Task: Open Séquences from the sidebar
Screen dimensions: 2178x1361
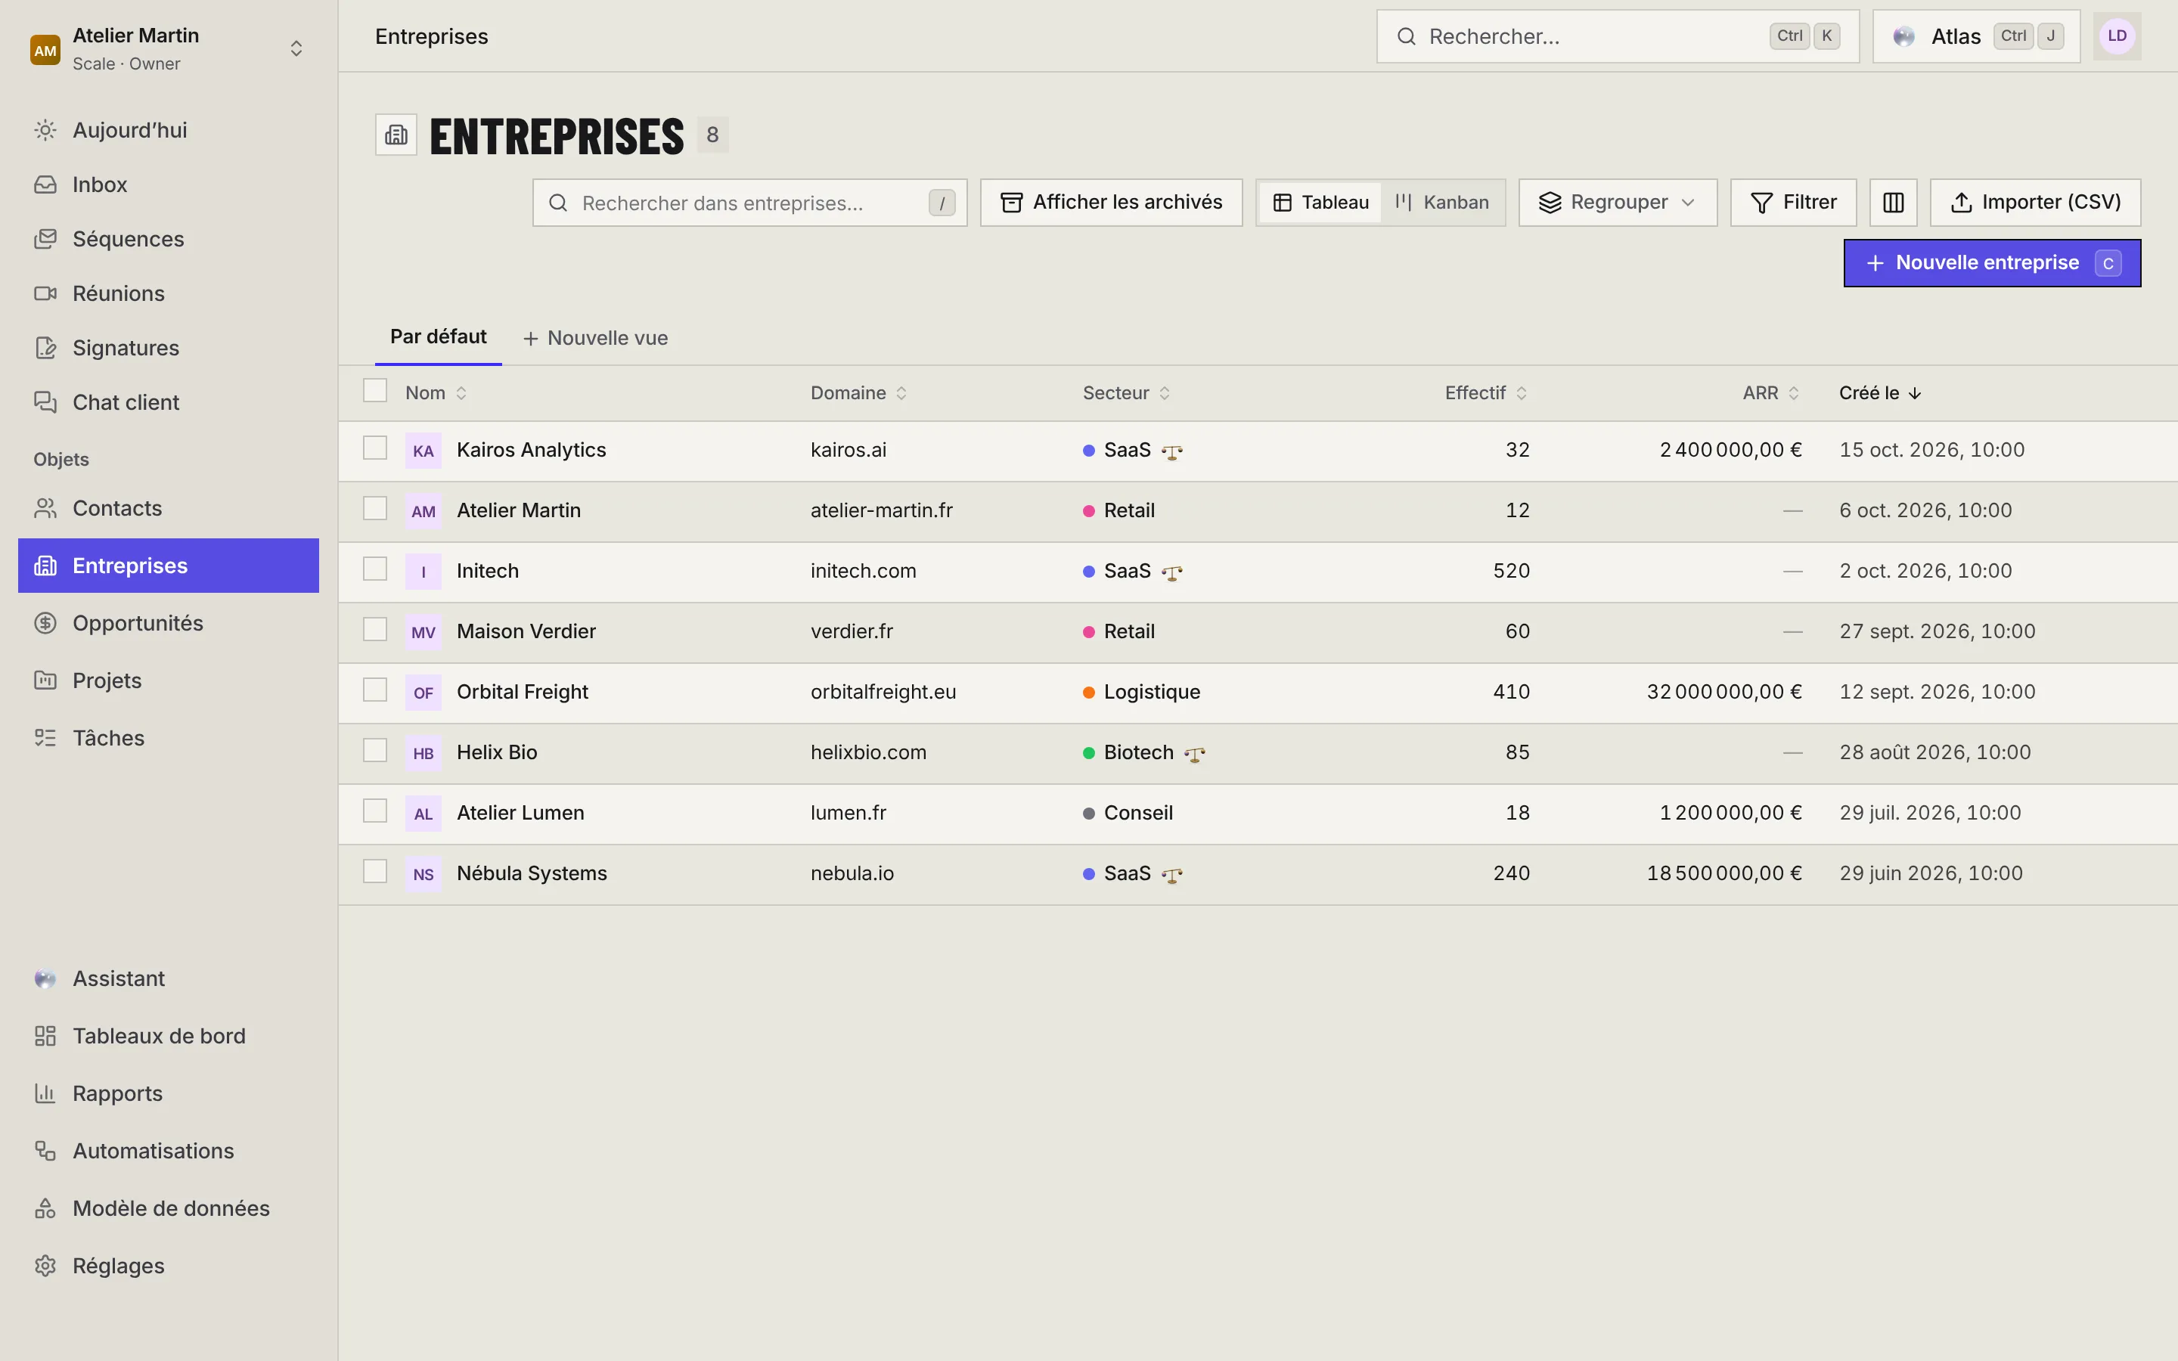Action: [x=169, y=238]
